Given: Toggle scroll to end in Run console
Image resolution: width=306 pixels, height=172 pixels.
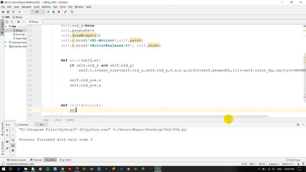Looking at the screenshot, I should tap(13, 145).
